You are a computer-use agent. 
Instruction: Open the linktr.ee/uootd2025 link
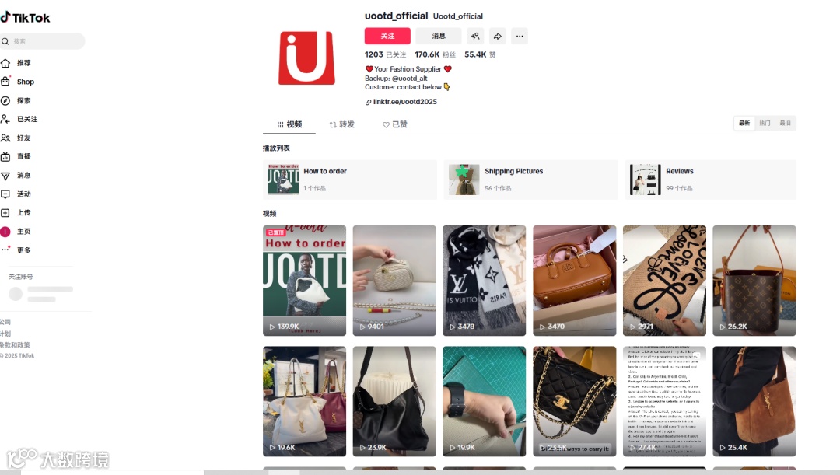(404, 102)
